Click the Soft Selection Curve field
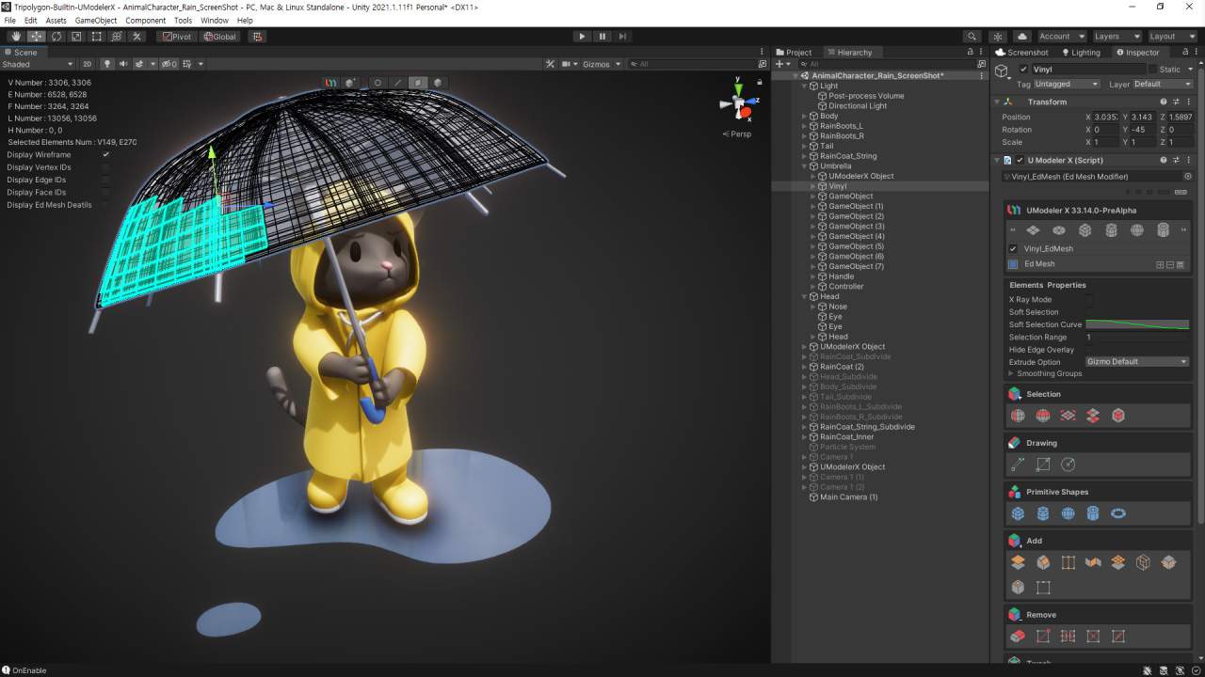 [x=1137, y=324]
